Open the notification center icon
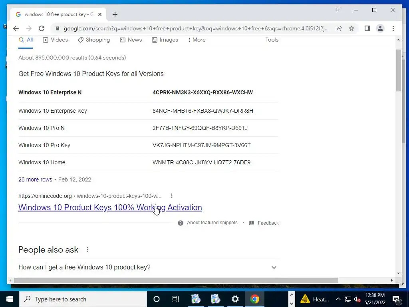 tap(396, 299)
